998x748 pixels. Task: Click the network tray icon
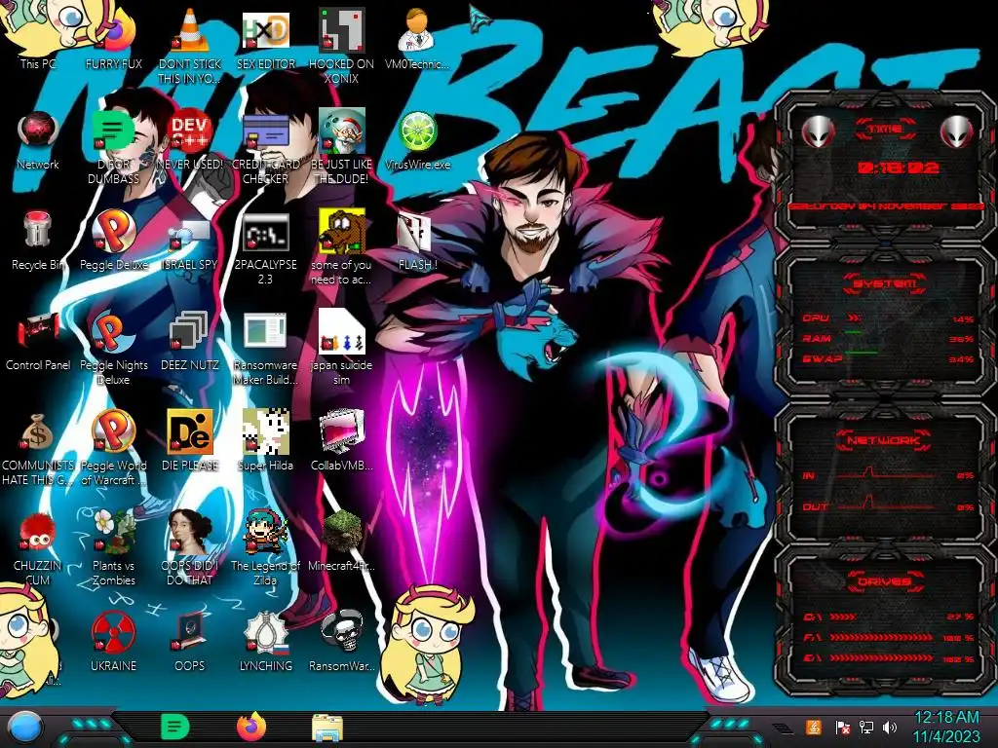[x=865, y=728]
